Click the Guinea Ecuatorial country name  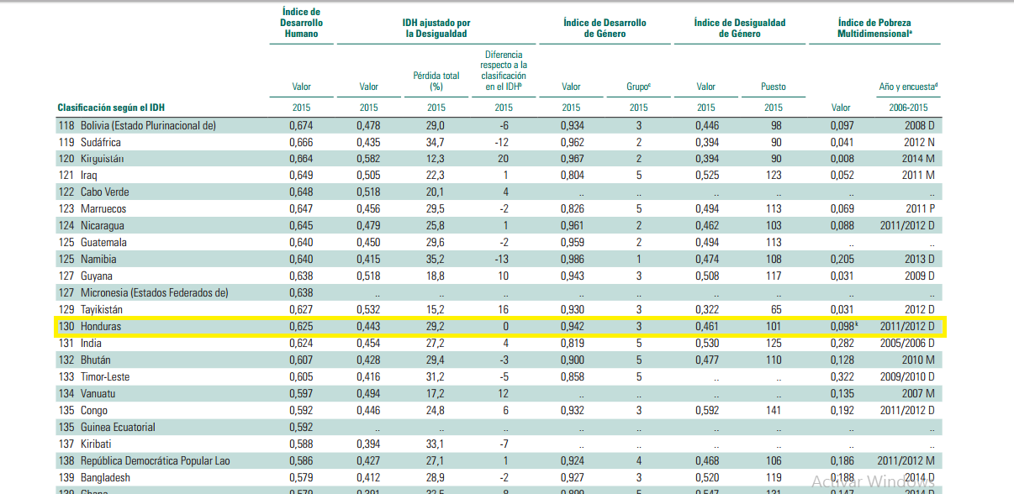[118, 427]
